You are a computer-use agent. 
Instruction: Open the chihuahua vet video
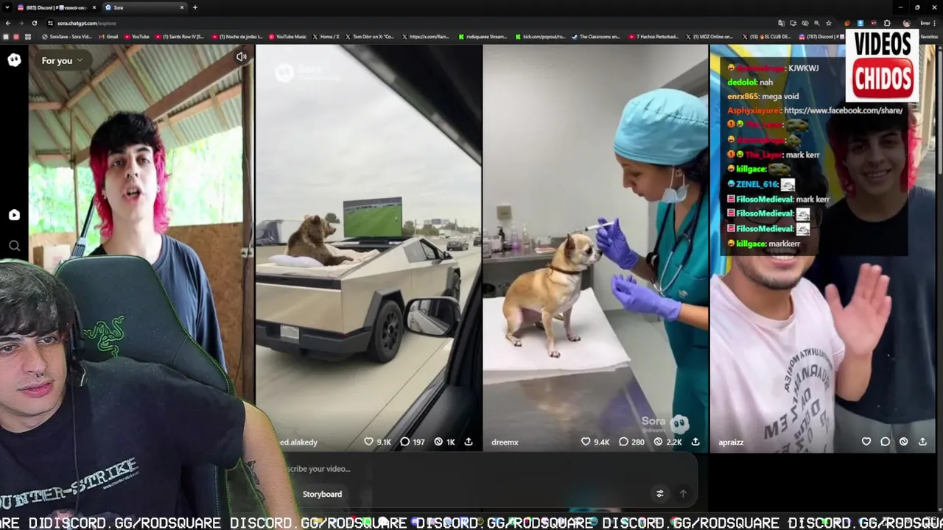[x=595, y=248]
